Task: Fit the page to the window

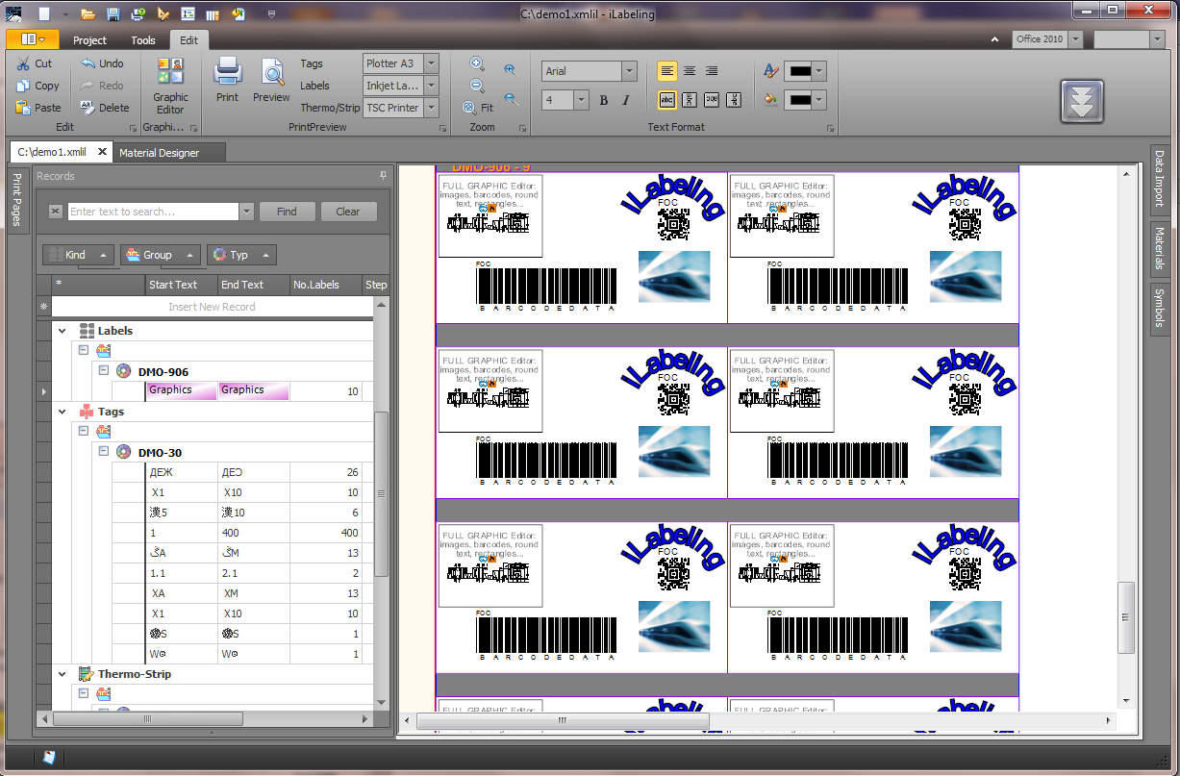Action: point(478,108)
